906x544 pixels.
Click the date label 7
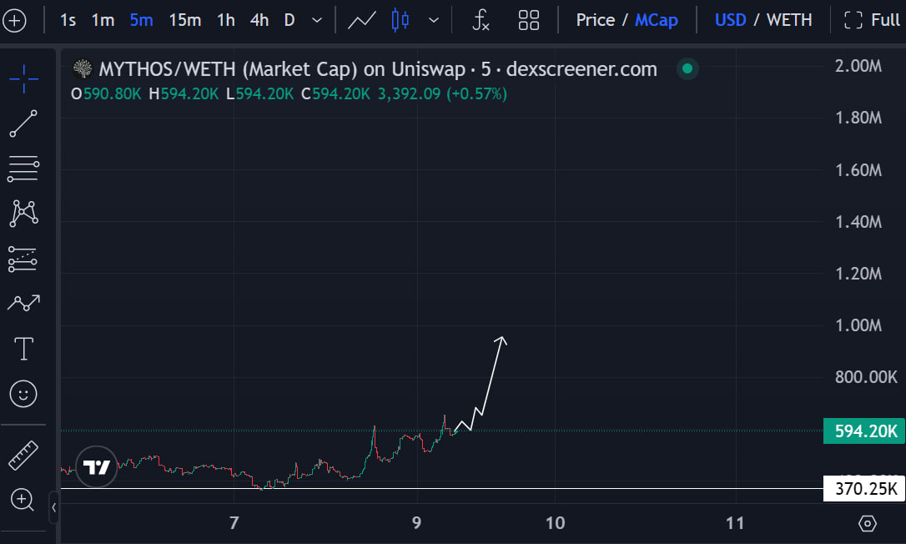pos(234,523)
